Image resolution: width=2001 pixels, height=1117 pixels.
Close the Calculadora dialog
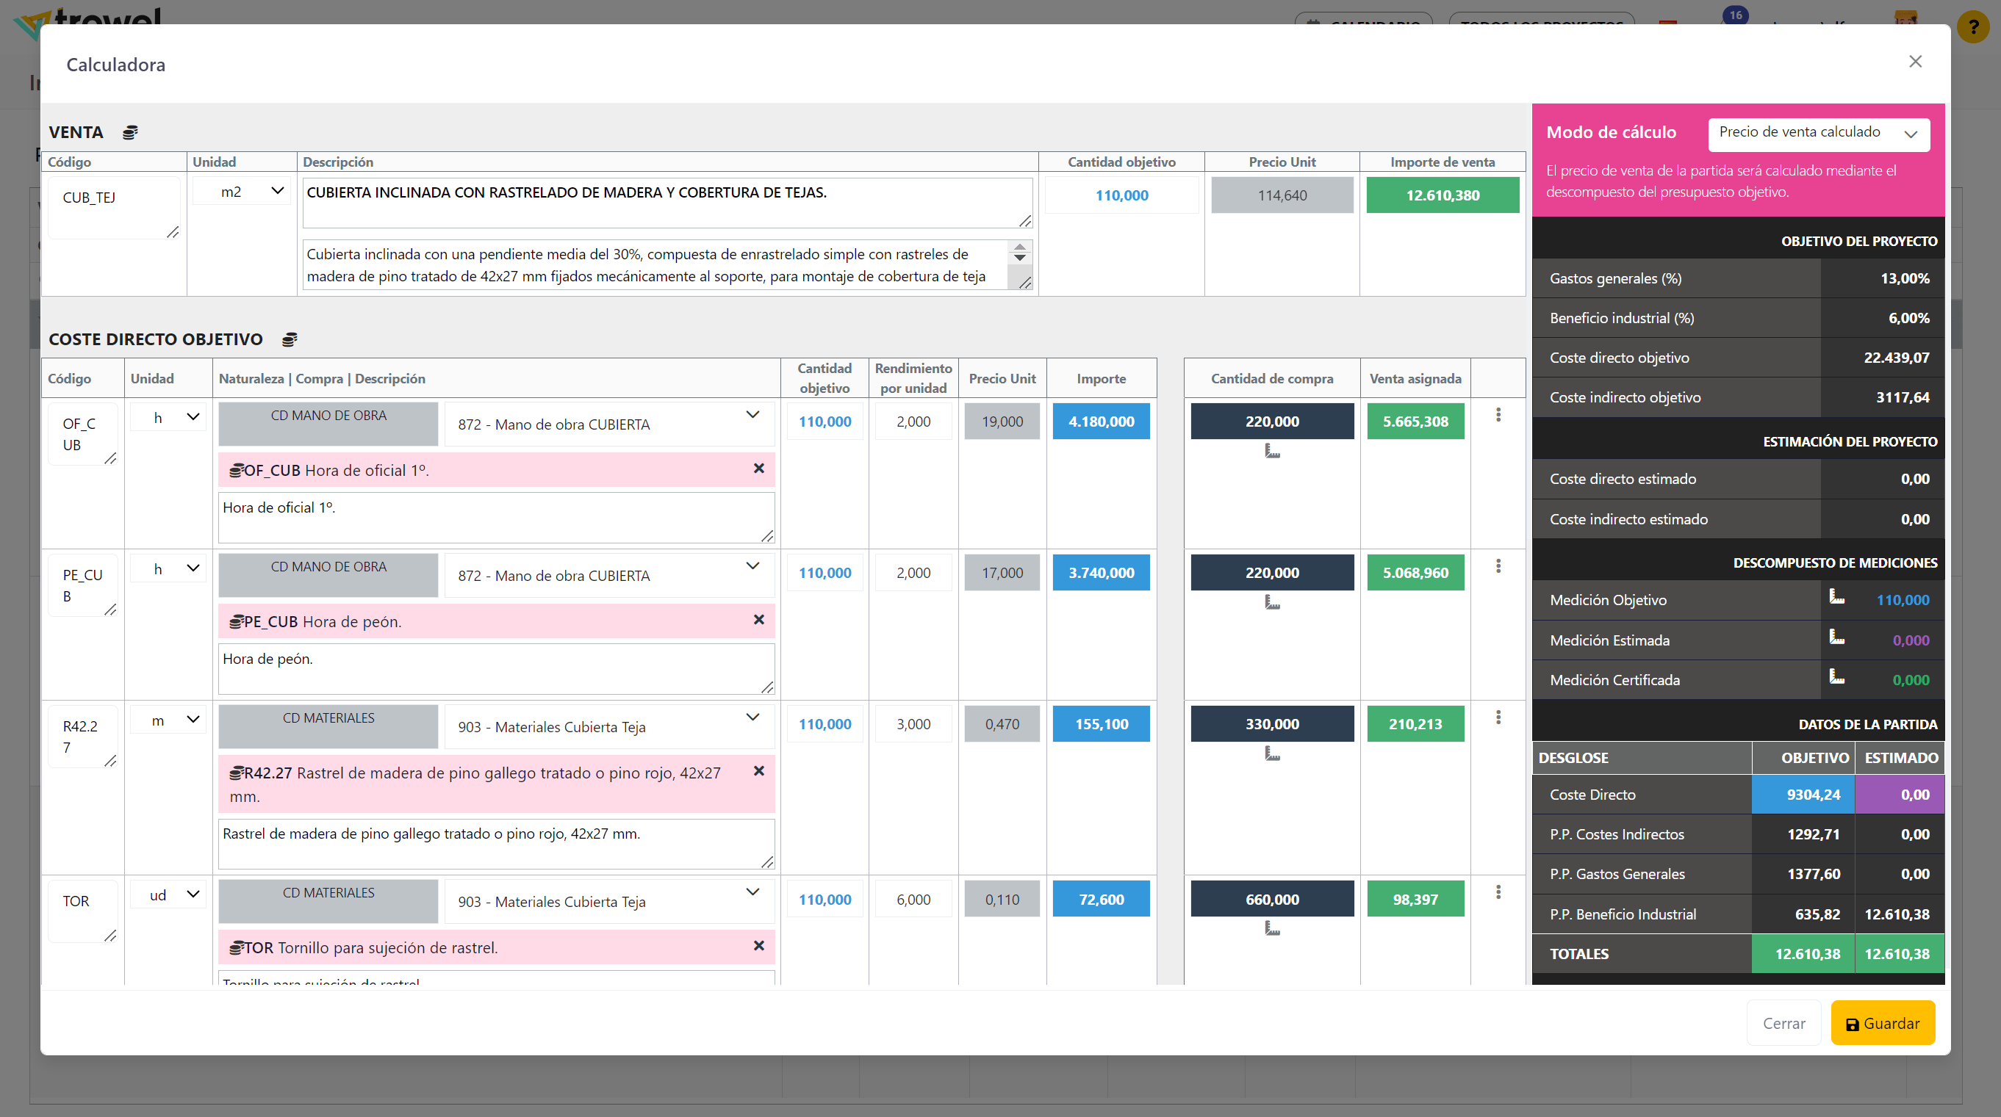(1915, 62)
